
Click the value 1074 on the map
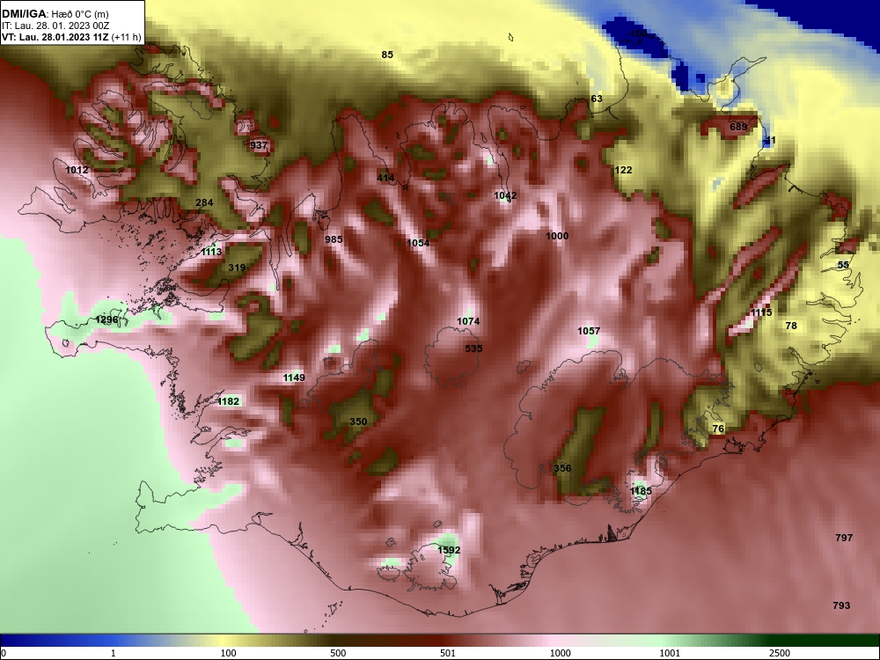point(469,321)
